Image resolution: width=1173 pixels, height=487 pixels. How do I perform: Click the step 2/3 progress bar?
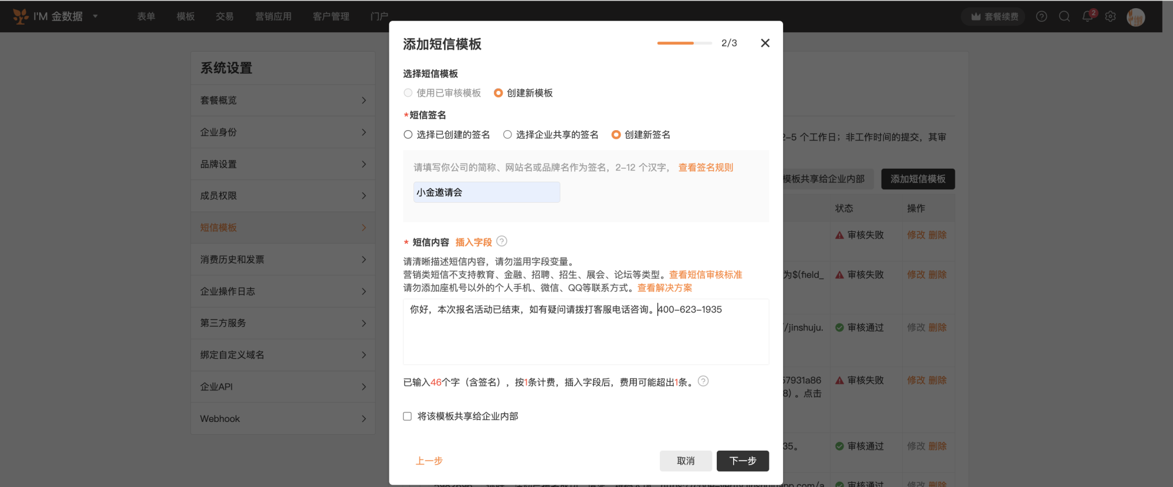point(684,43)
